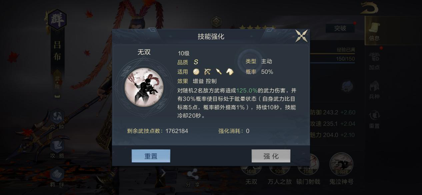This screenshot has width=422, height=195.
Task: Open the 攻略 guide icon
Action: pos(57,148)
